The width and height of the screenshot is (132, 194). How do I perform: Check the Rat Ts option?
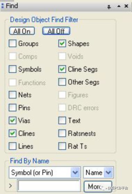pyautogui.click(x=62, y=146)
